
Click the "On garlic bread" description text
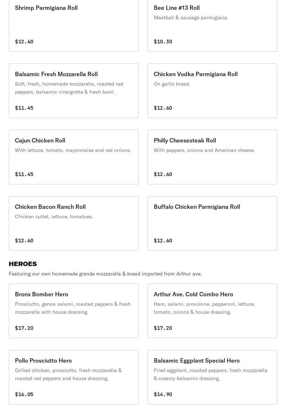pyautogui.click(x=172, y=84)
